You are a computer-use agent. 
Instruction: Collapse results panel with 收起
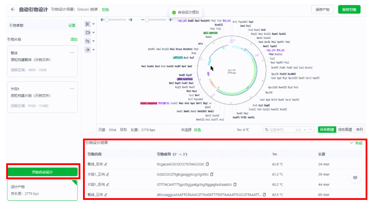coord(356,143)
